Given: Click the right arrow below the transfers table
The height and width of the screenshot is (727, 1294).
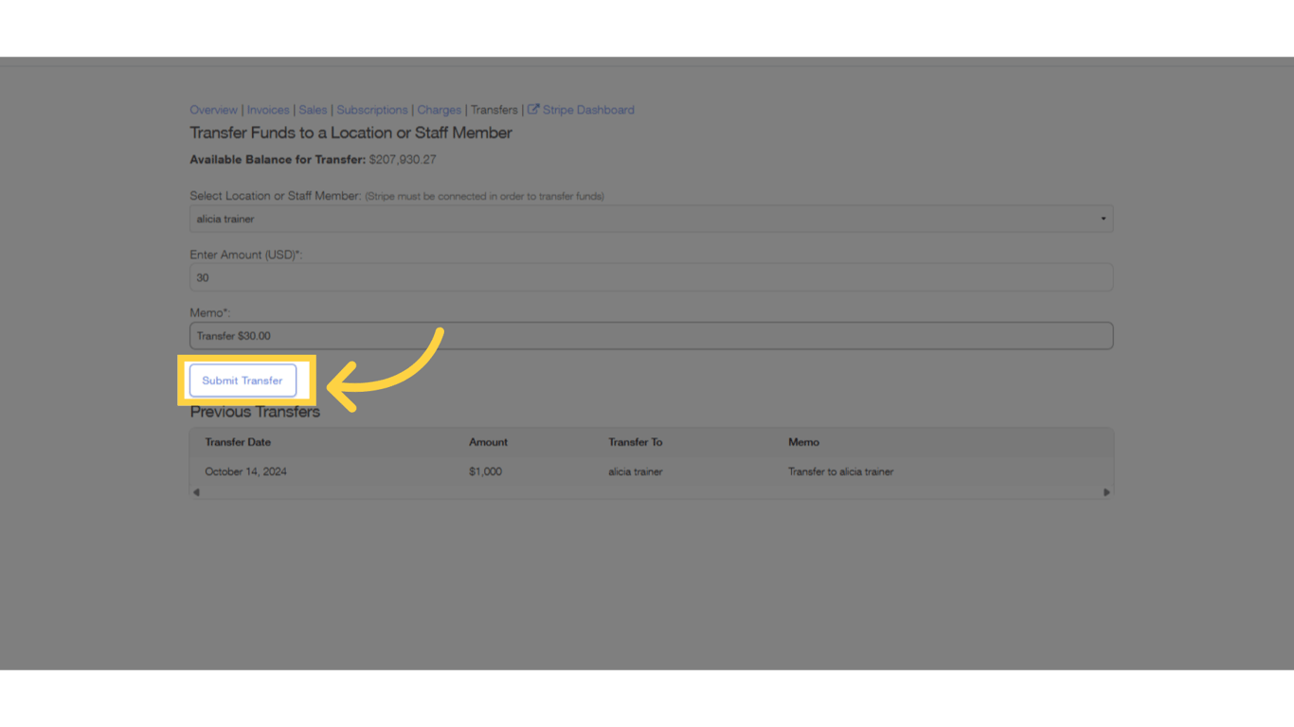Looking at the screenshot, I should click(1105, 492).
